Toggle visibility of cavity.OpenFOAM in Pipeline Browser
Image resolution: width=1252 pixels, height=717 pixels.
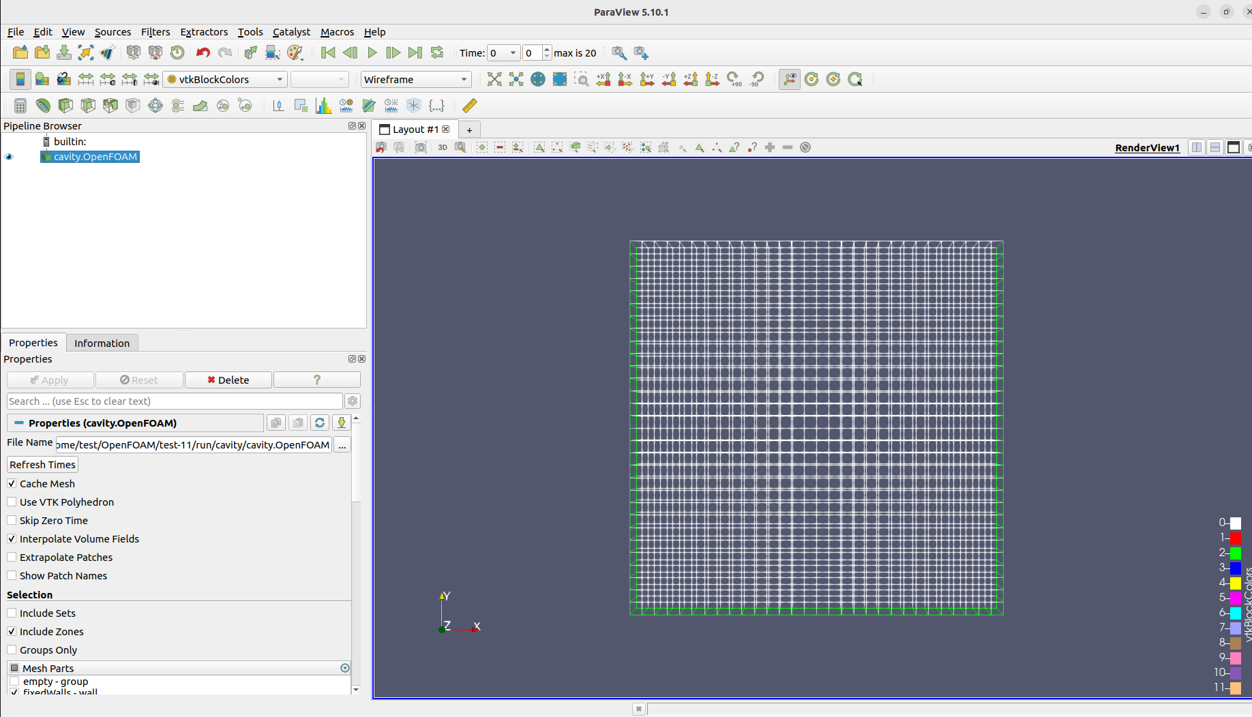point(9,157)
